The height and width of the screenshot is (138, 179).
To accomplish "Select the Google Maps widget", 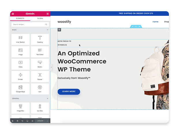I will click(20, 89).
